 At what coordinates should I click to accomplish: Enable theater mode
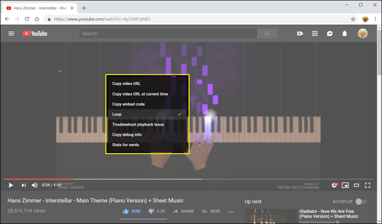point(356,185)
